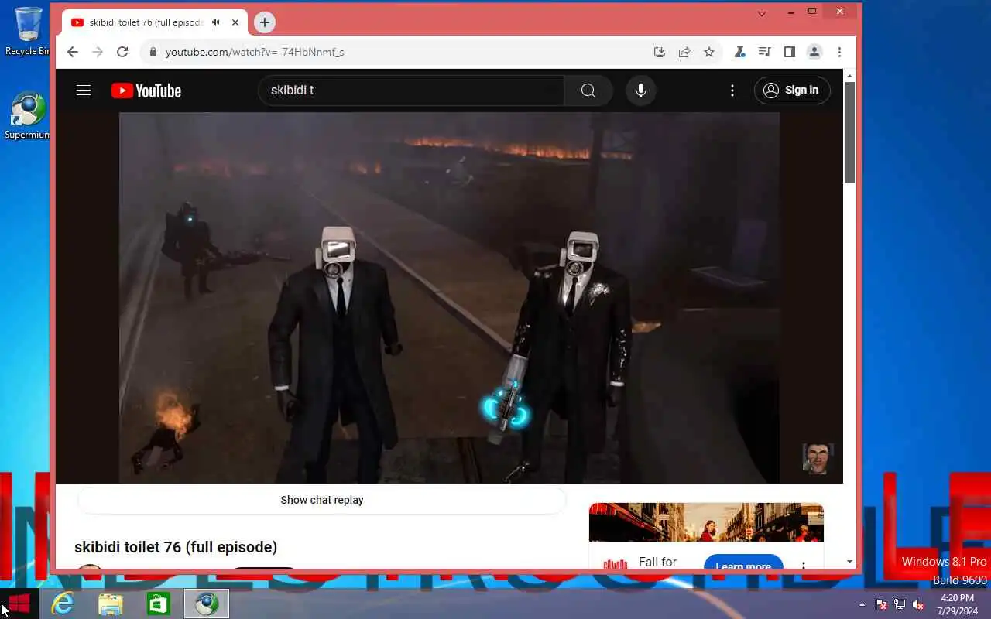
Task: Go forward with the browser forward arrow
Action: point(97,52)
